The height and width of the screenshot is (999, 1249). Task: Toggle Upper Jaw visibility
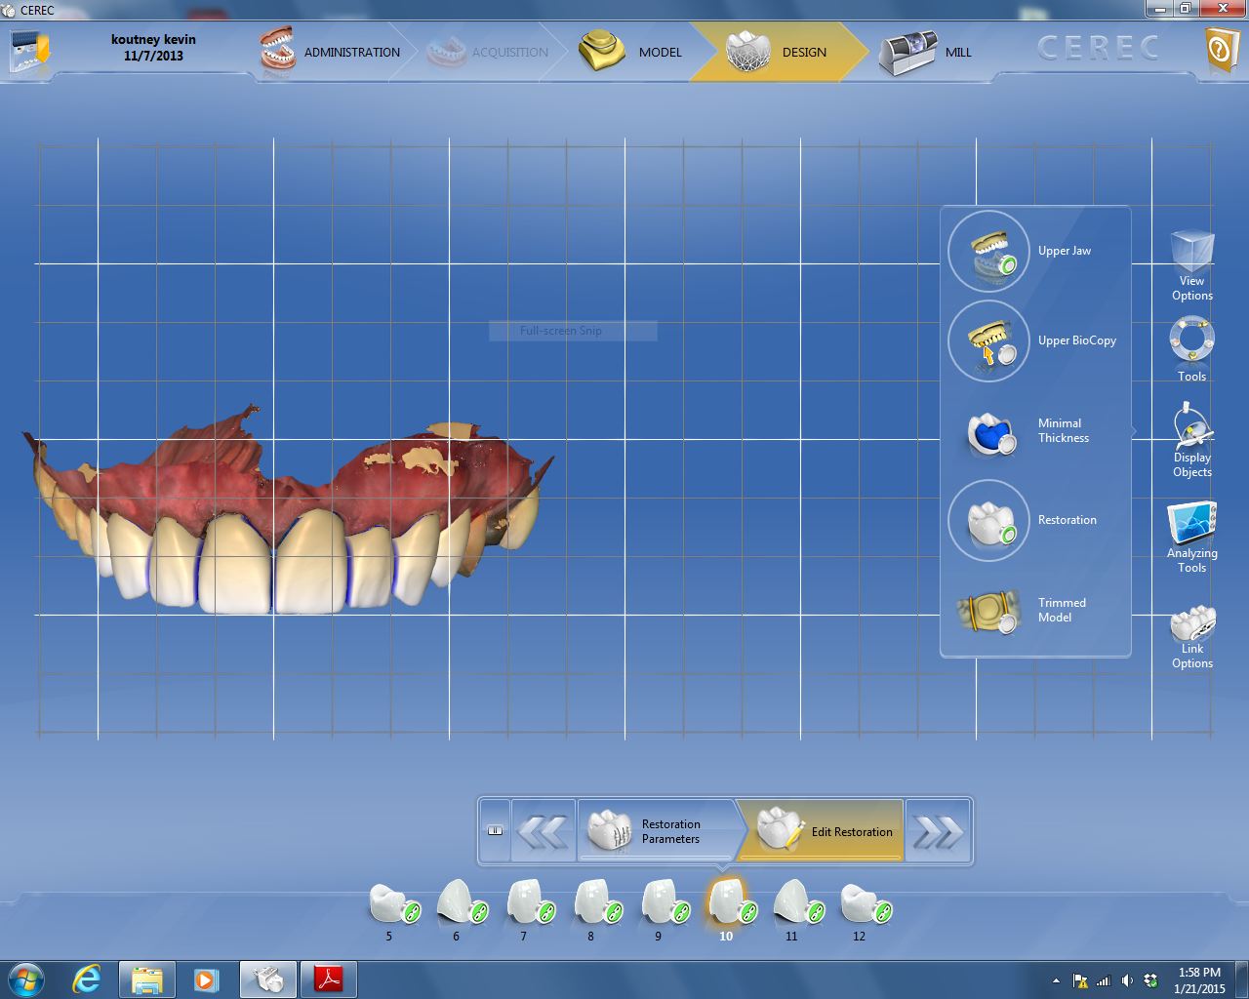point(988,252)
